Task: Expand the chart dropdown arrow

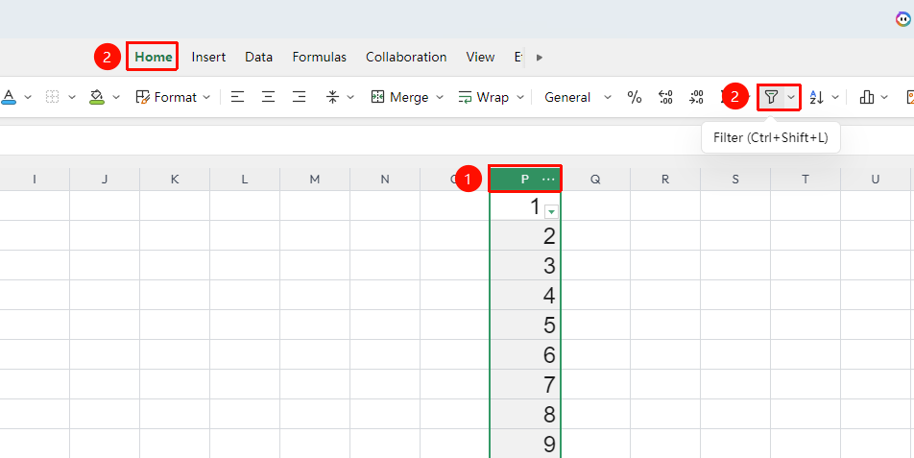Action: 885,97
